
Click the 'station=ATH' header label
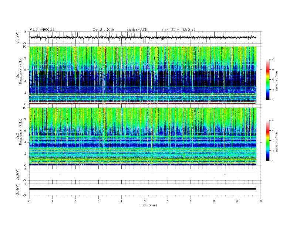click(x=137, y=30)
